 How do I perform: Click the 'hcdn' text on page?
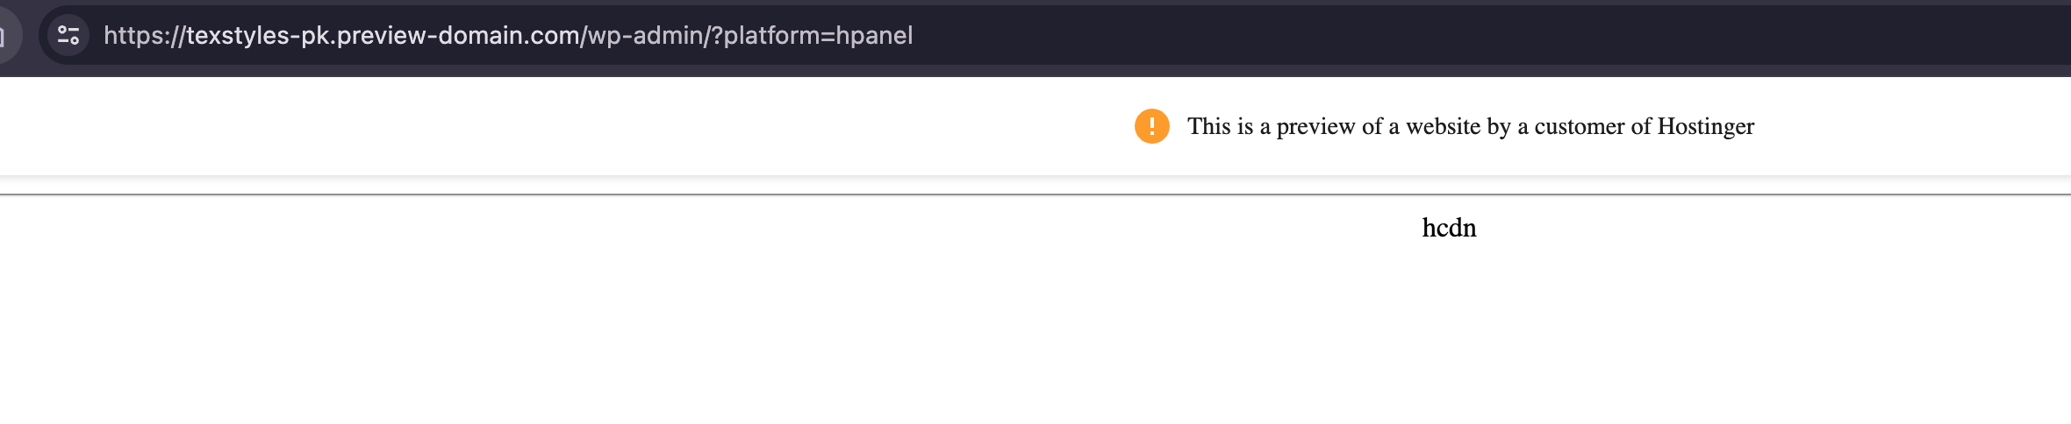pyautogui.click(x=1449, y=228)
